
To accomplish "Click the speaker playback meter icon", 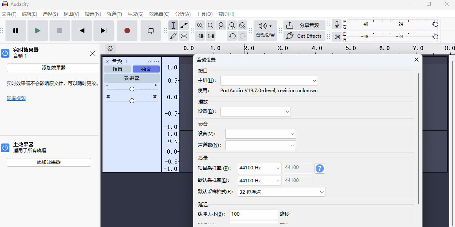I will tap(336, 36).
